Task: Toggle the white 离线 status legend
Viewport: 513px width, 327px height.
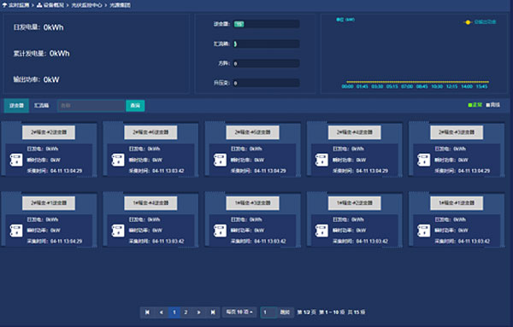Action: (493, 105)
